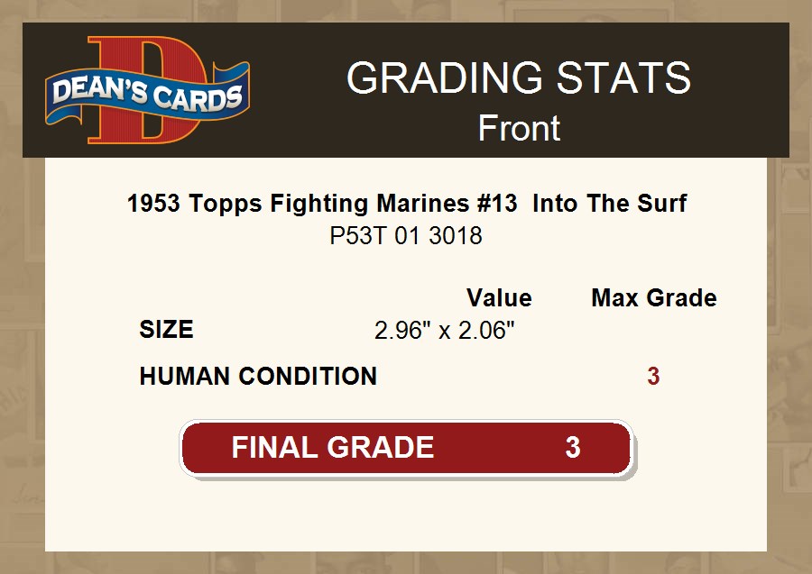Click the Max Grade column header
This screenshot has width=812, height=574.
(654, 298)
